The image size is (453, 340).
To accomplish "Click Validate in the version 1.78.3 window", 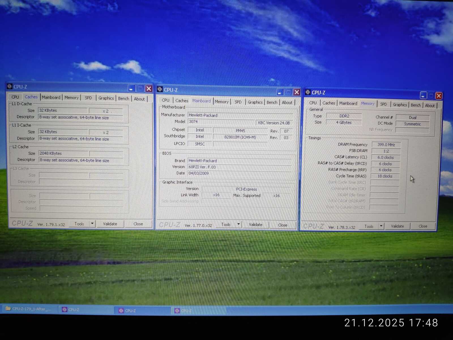I will (x=398, y=226).
